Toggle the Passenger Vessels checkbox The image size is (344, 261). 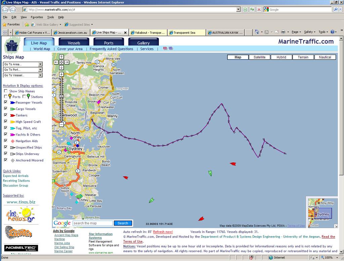(x=5, y=102)
